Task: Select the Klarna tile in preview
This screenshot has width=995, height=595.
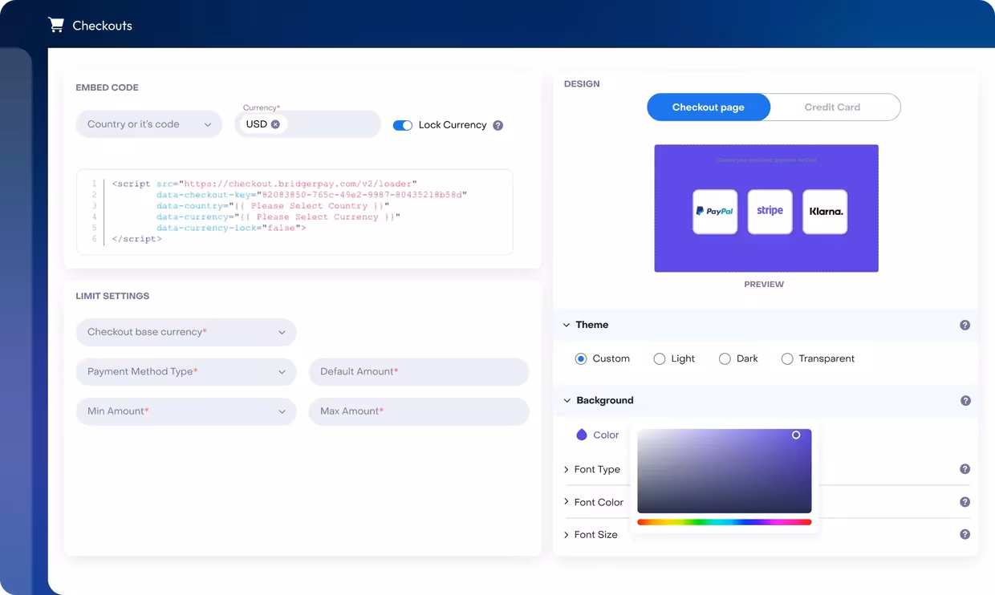Action: [x=825, y=212]
